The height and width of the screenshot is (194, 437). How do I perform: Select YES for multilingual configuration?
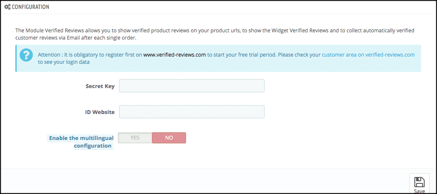135,138
